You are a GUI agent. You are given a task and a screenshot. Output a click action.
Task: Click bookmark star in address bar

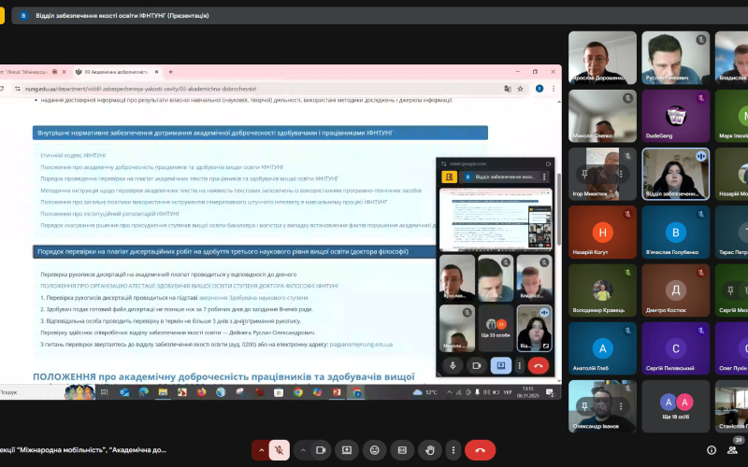point(521,89)
